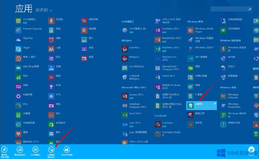
Task: Open the 照片 photos app
Action: (87, 40)
